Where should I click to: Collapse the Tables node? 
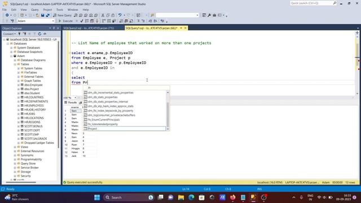15,64
